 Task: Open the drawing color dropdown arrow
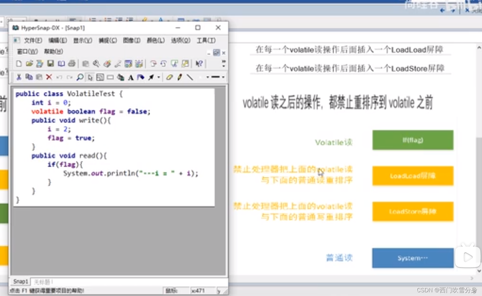[208, 77]
